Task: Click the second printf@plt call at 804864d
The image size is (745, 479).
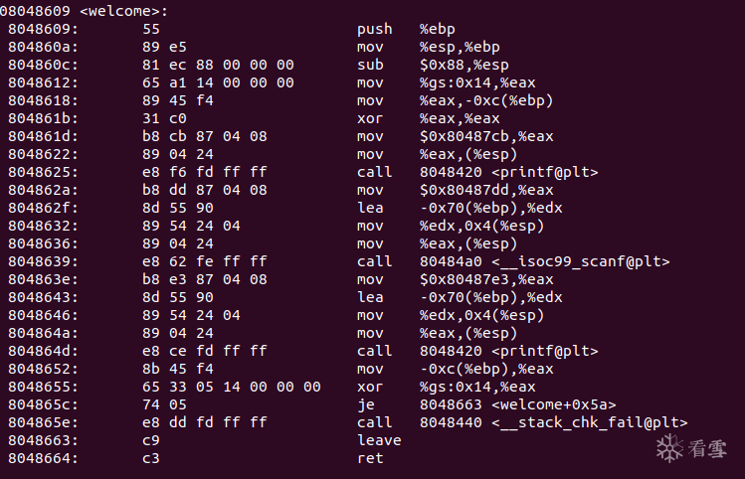Action: click(x=477, y=351)
